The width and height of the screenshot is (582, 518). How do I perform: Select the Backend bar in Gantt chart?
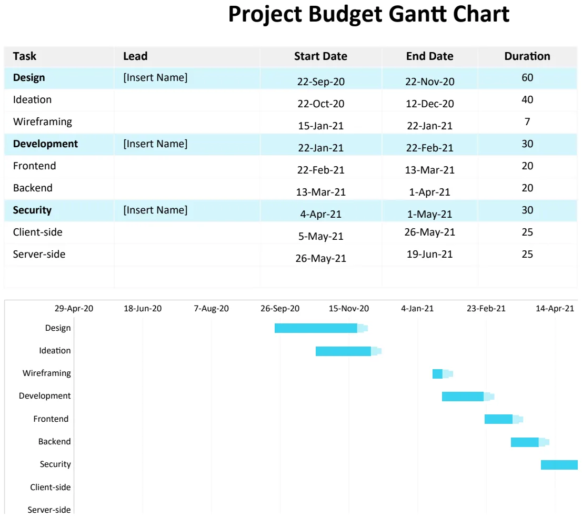[530, 442]
